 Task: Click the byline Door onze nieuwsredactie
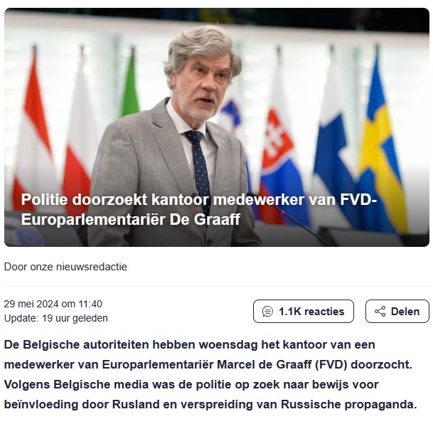[x=65, y=267]
